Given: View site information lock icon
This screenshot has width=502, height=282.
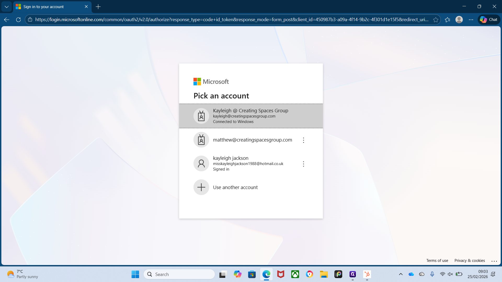Looking at the screenshot, I should (x=30, y=20).
